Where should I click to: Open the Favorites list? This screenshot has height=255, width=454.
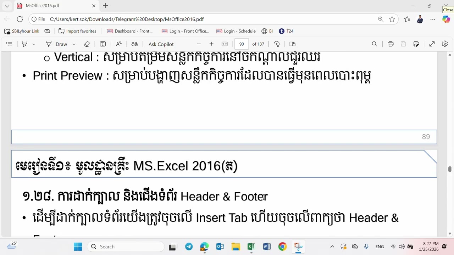tap(407, 19)
